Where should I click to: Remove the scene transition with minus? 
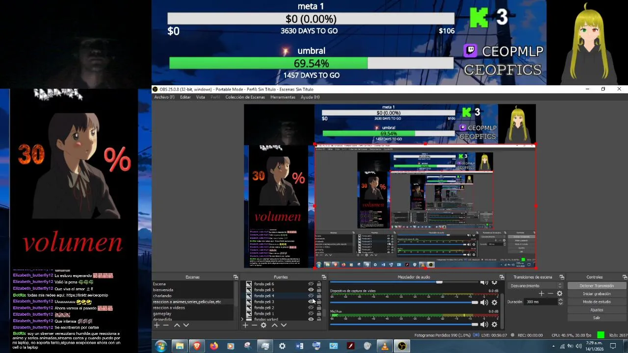point(550,294)
